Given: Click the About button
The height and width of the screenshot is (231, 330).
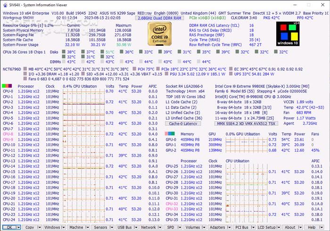Looking at the screenshot, I should coord(290,227).
